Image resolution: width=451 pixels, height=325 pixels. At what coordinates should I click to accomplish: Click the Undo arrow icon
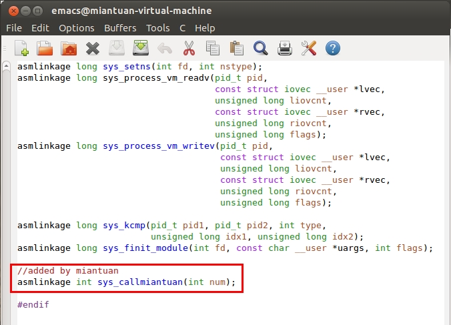tap(165, 48)
